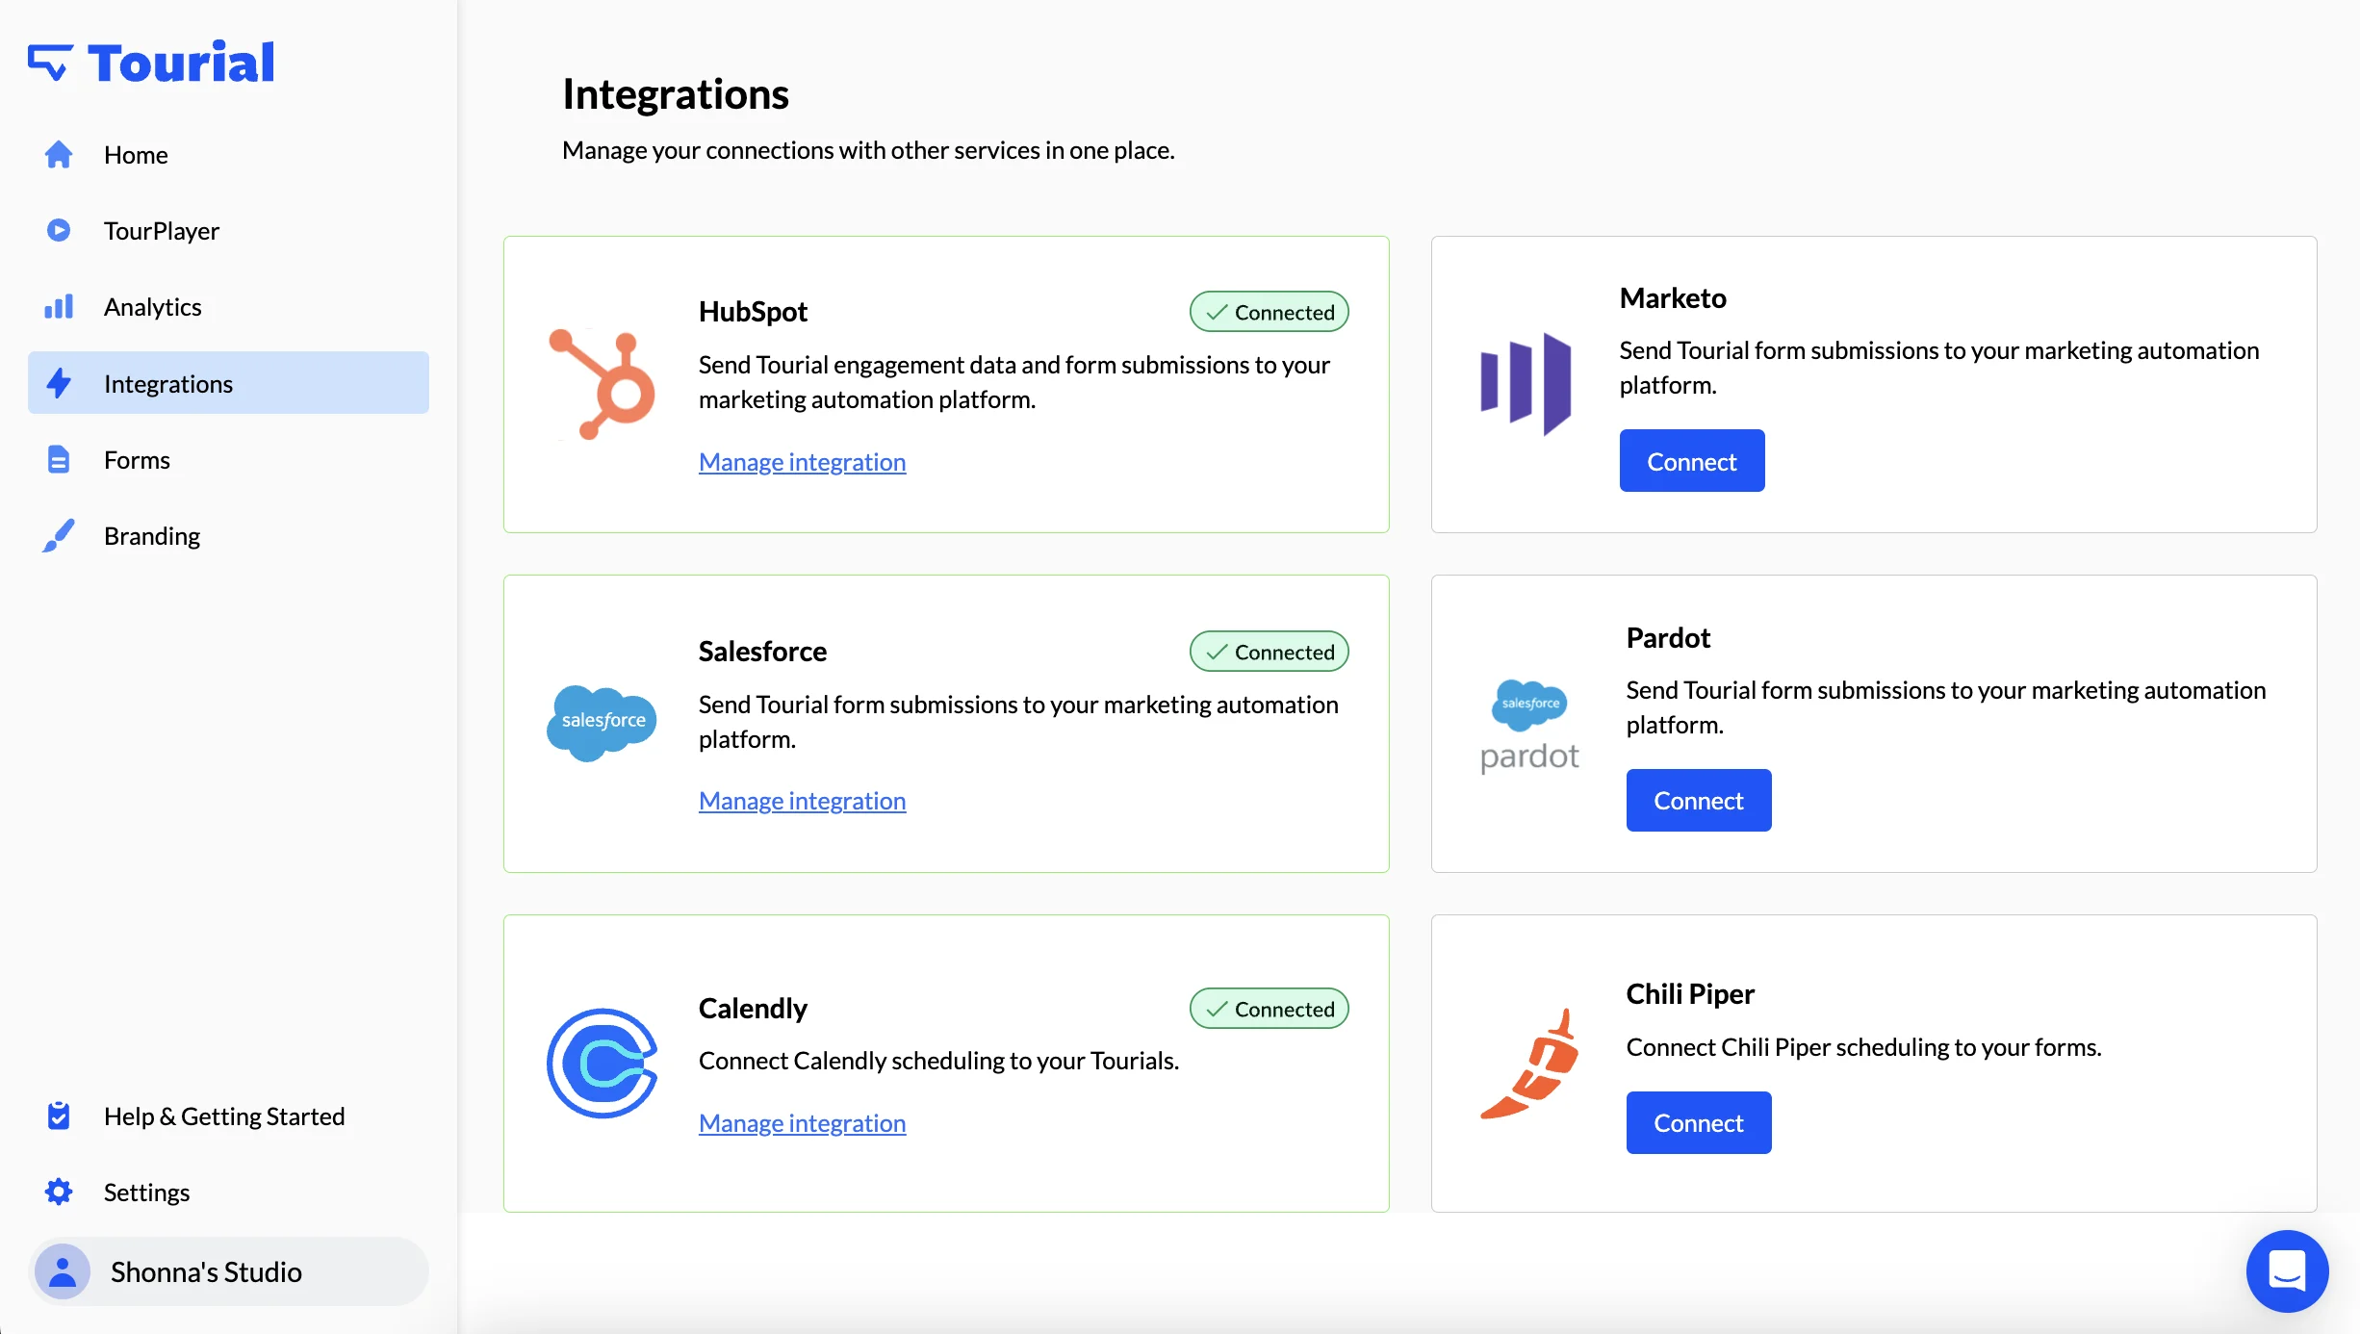Image resolution: width=2360 pixels, height=1334 pixels.
Task: Click the TourPlayer play icon
Action: (x=59, y=230)
